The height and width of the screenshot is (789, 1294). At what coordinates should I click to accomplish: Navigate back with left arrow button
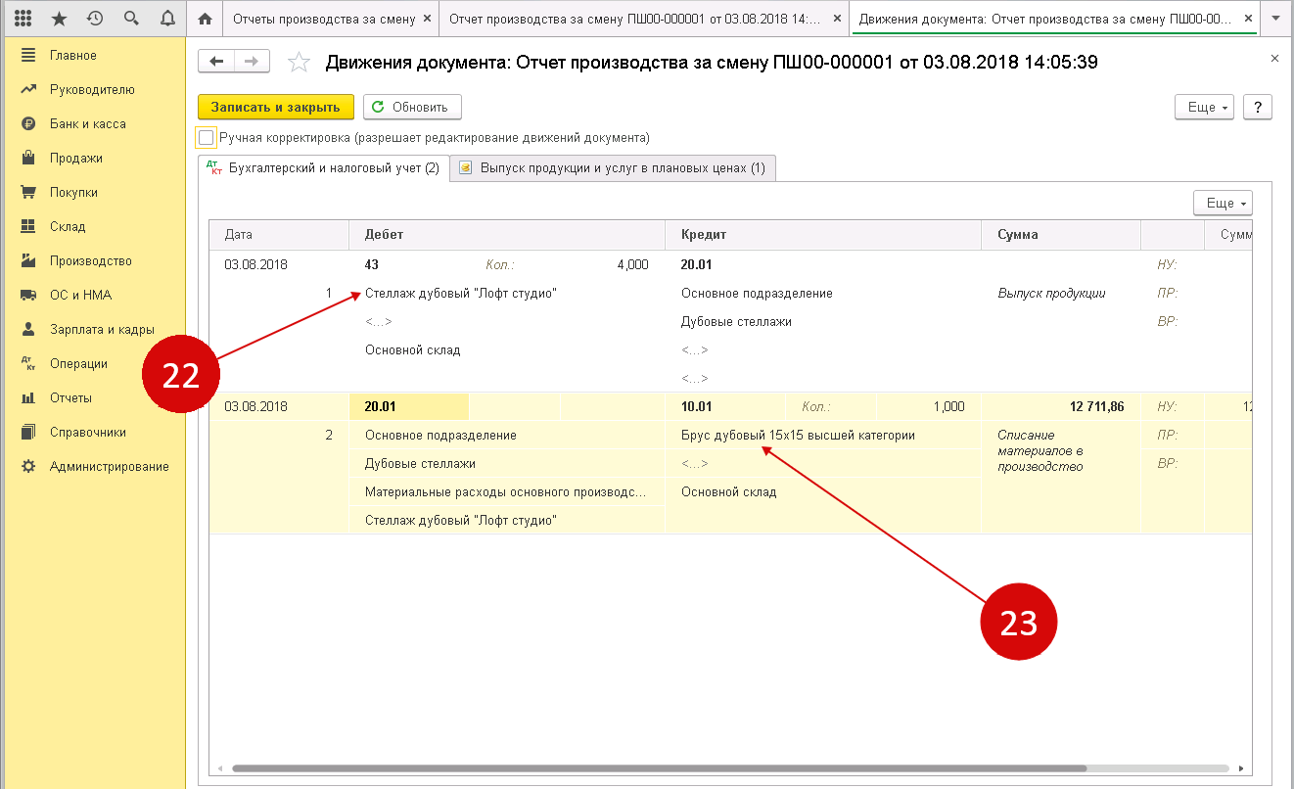pos(216,62)
